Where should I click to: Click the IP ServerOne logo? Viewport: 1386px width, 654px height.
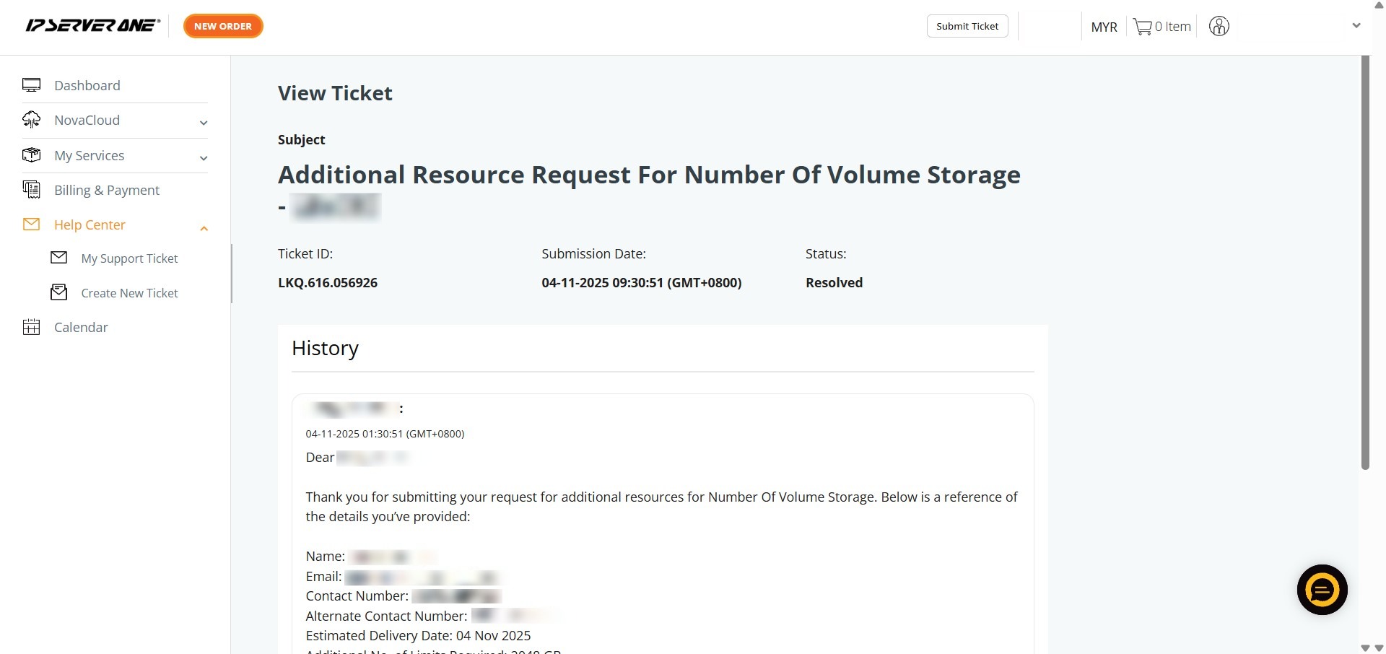pyautogui.click(x=92, y=26)
